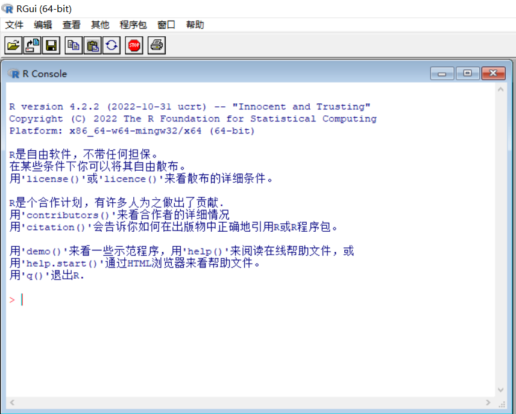Image resolution: width=516 pixels, height=414 pixels.
Task: Click the Paste clipboard toolbar icon
Action: (92, 45)
